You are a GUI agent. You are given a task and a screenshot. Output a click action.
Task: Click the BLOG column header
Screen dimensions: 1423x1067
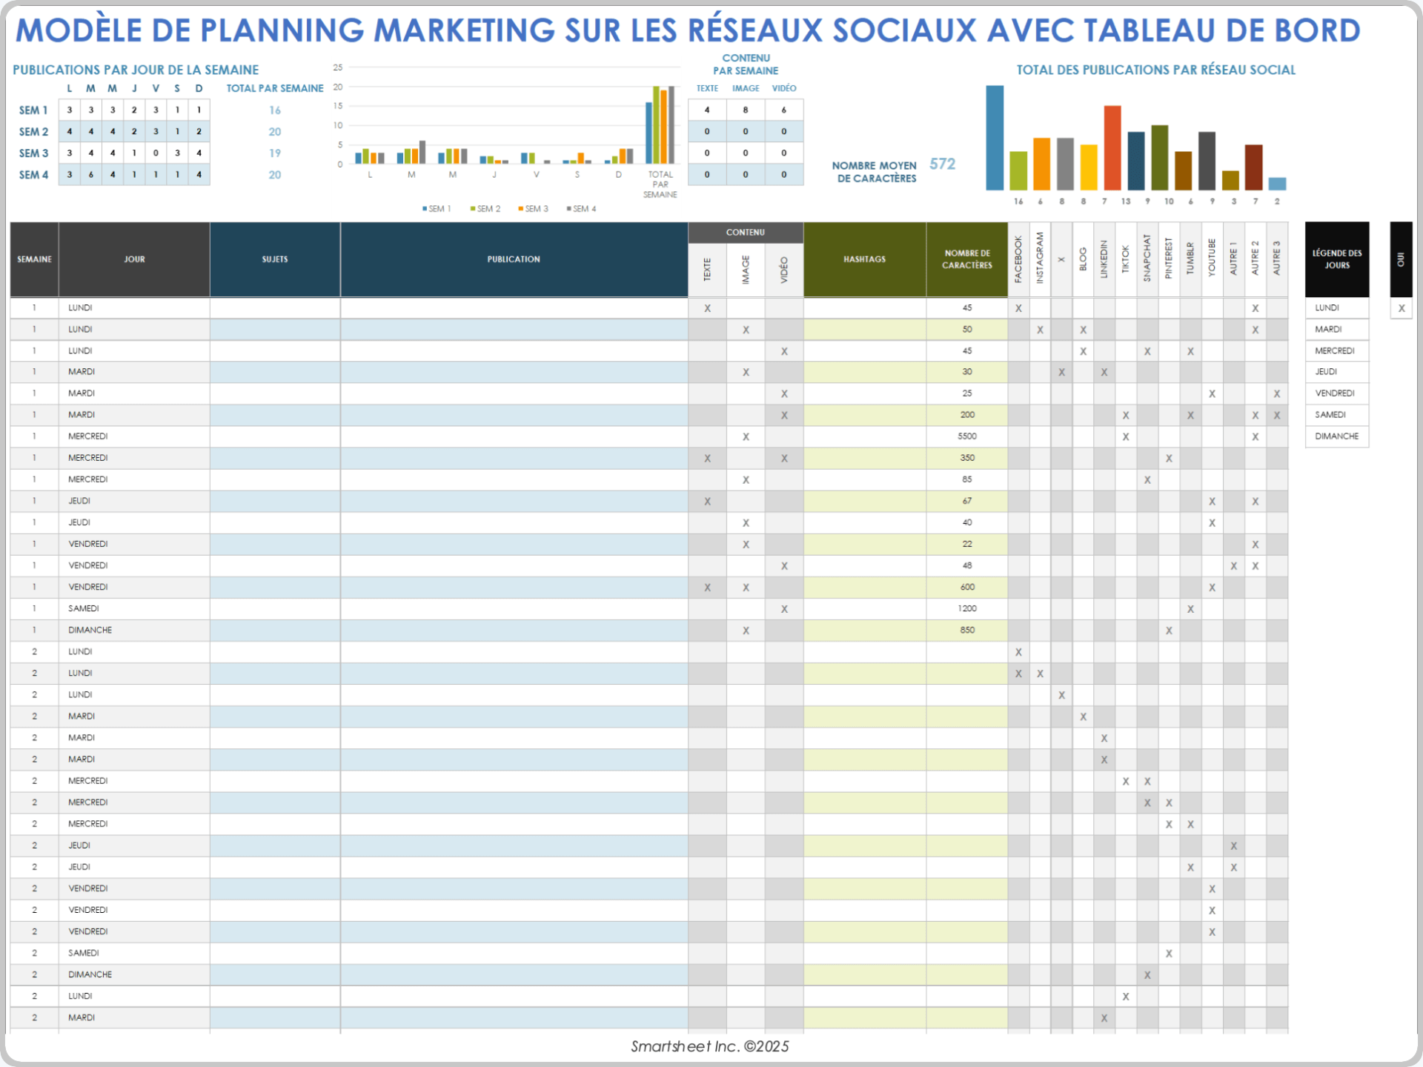(1083, 259)
